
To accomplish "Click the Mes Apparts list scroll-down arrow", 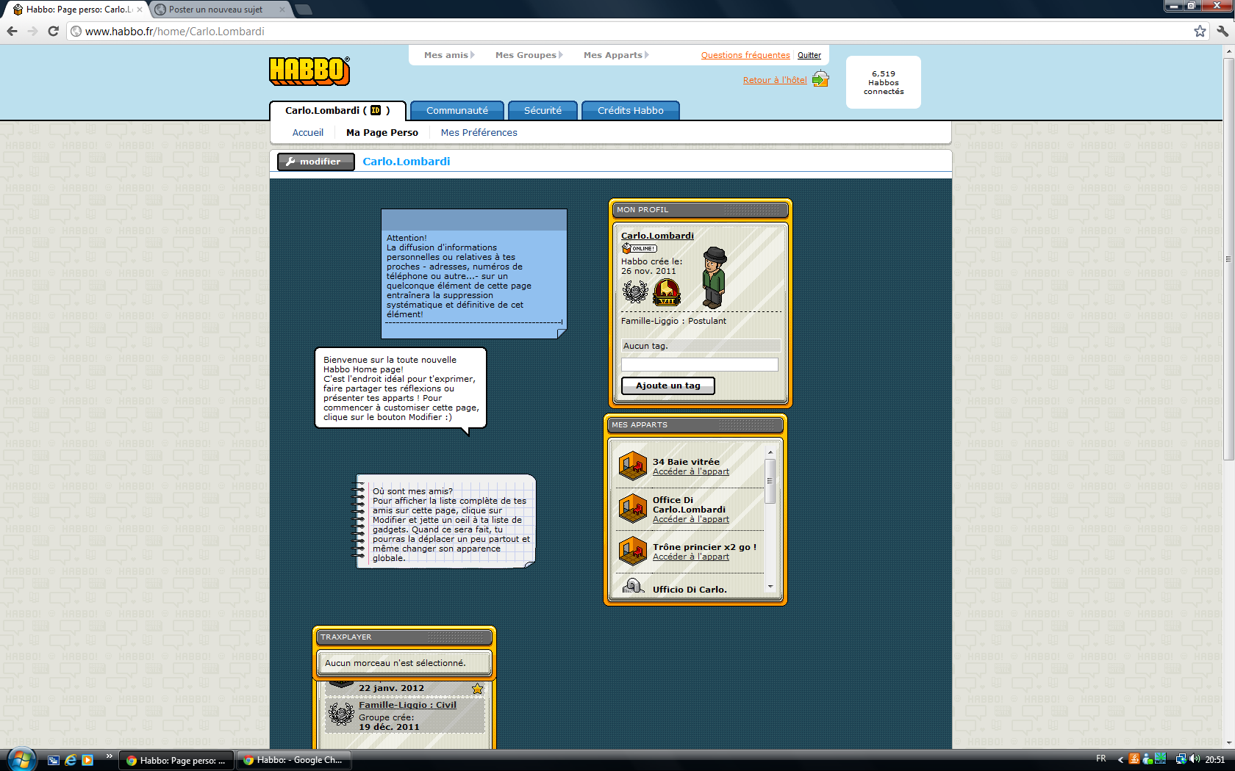I will tap(770, 587).
